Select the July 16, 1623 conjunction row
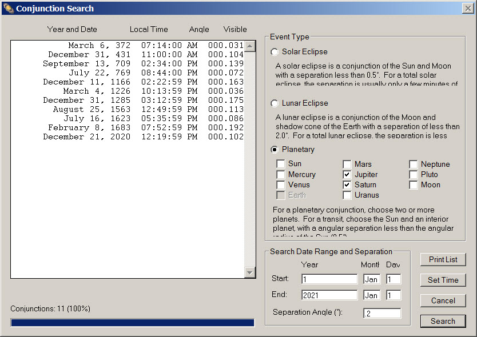Image resolution: width=477 pixels, height=337 pixels. [x=128, y=118]
